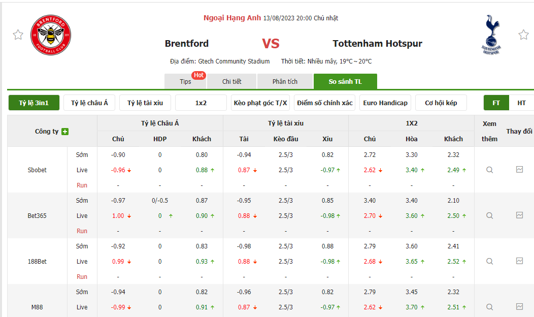Click Bet365 early handicap 0/-0.5
Viewport: 534px width, 317px height.
pos(160,201)
